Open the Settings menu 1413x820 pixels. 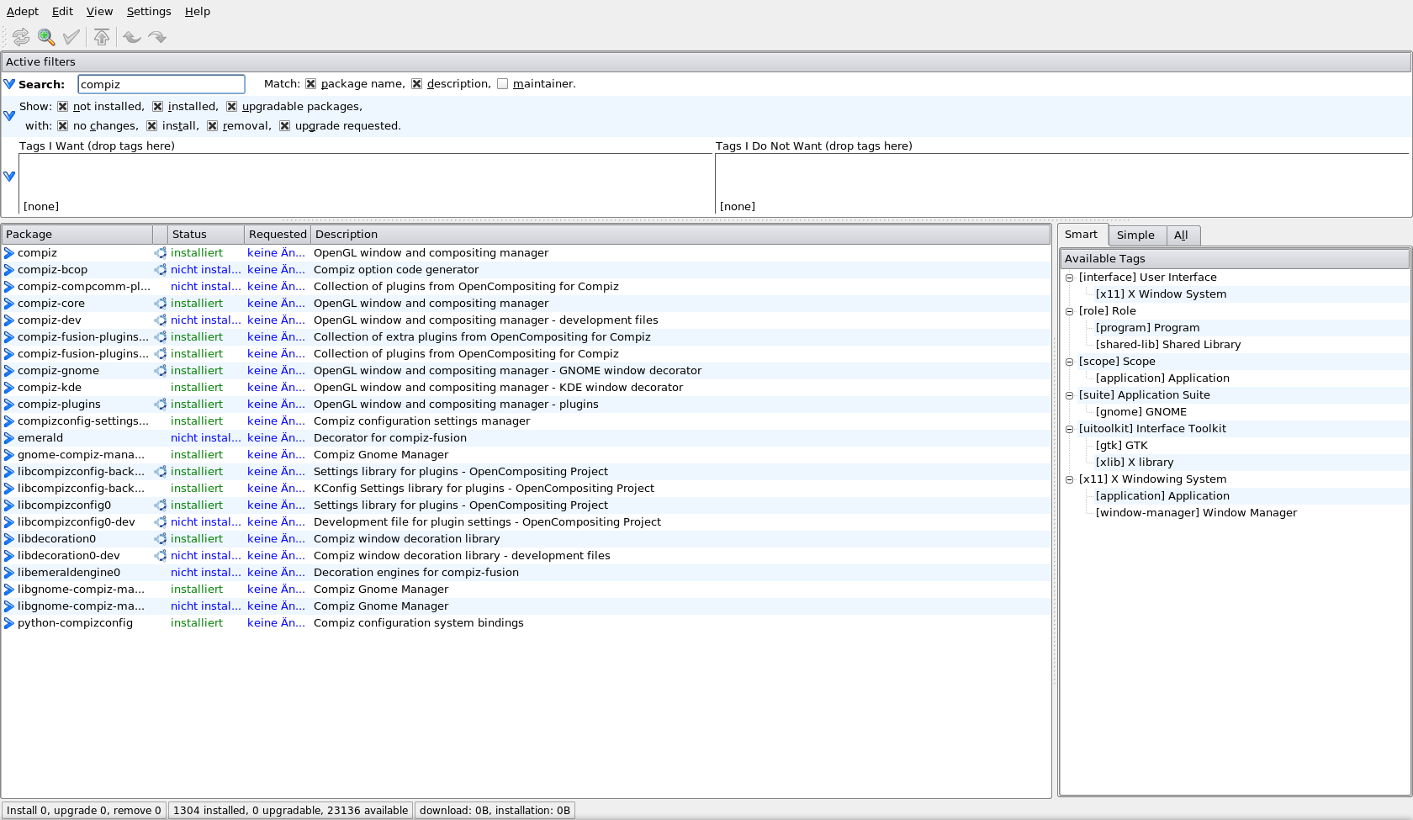149,12
